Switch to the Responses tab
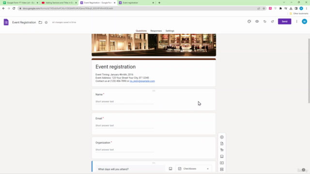 (x=156, y=31)
